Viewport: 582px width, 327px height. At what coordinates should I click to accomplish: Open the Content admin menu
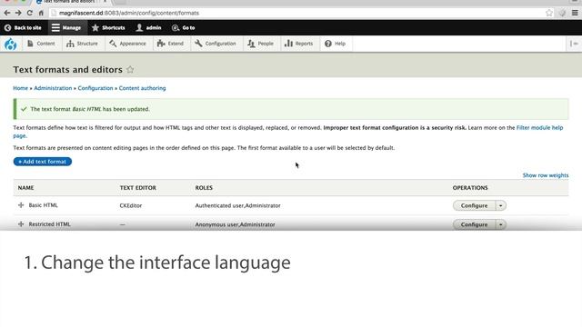click(41, 44)
